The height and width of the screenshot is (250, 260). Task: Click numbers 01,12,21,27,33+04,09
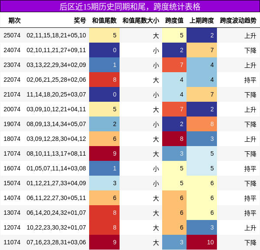coord(56,183)
